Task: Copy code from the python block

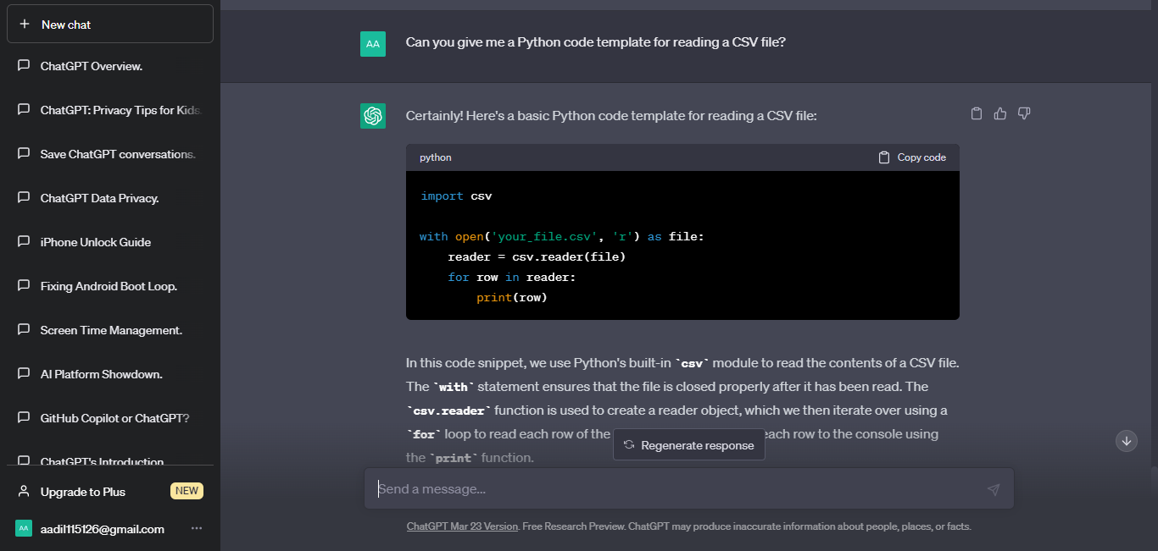Action: point(912,157)
